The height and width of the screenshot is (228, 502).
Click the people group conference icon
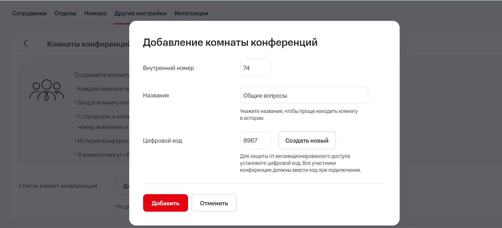pos(47,90)
